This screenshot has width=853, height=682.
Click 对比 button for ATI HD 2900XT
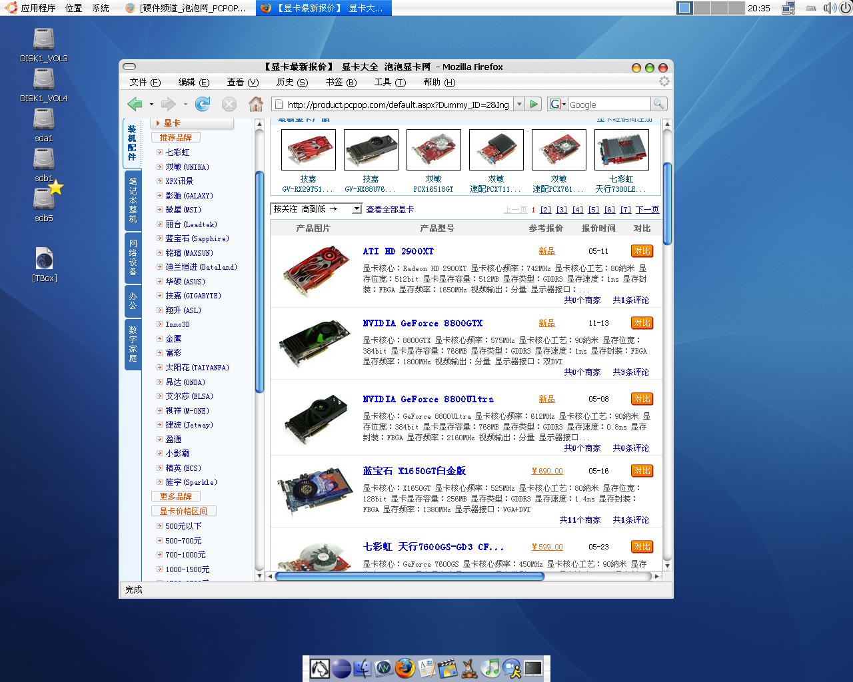point(642,251)
